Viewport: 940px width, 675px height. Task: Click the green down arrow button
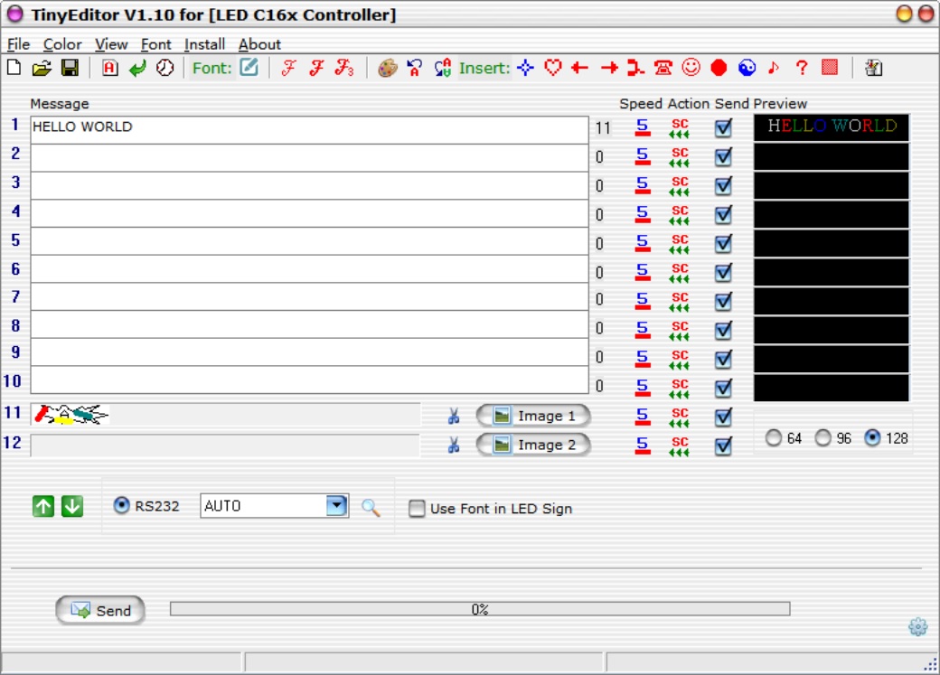coord(72,507)
